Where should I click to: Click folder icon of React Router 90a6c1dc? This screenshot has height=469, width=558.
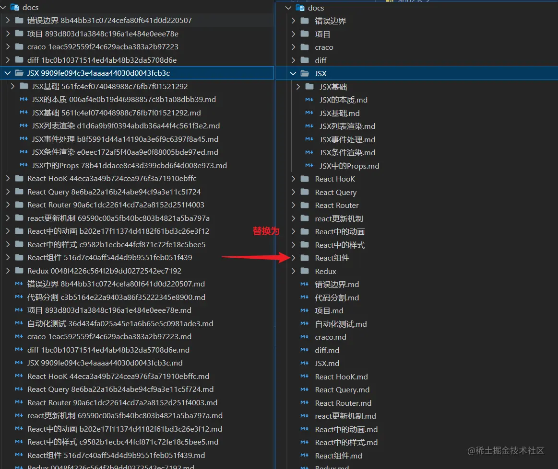(19, 205)
